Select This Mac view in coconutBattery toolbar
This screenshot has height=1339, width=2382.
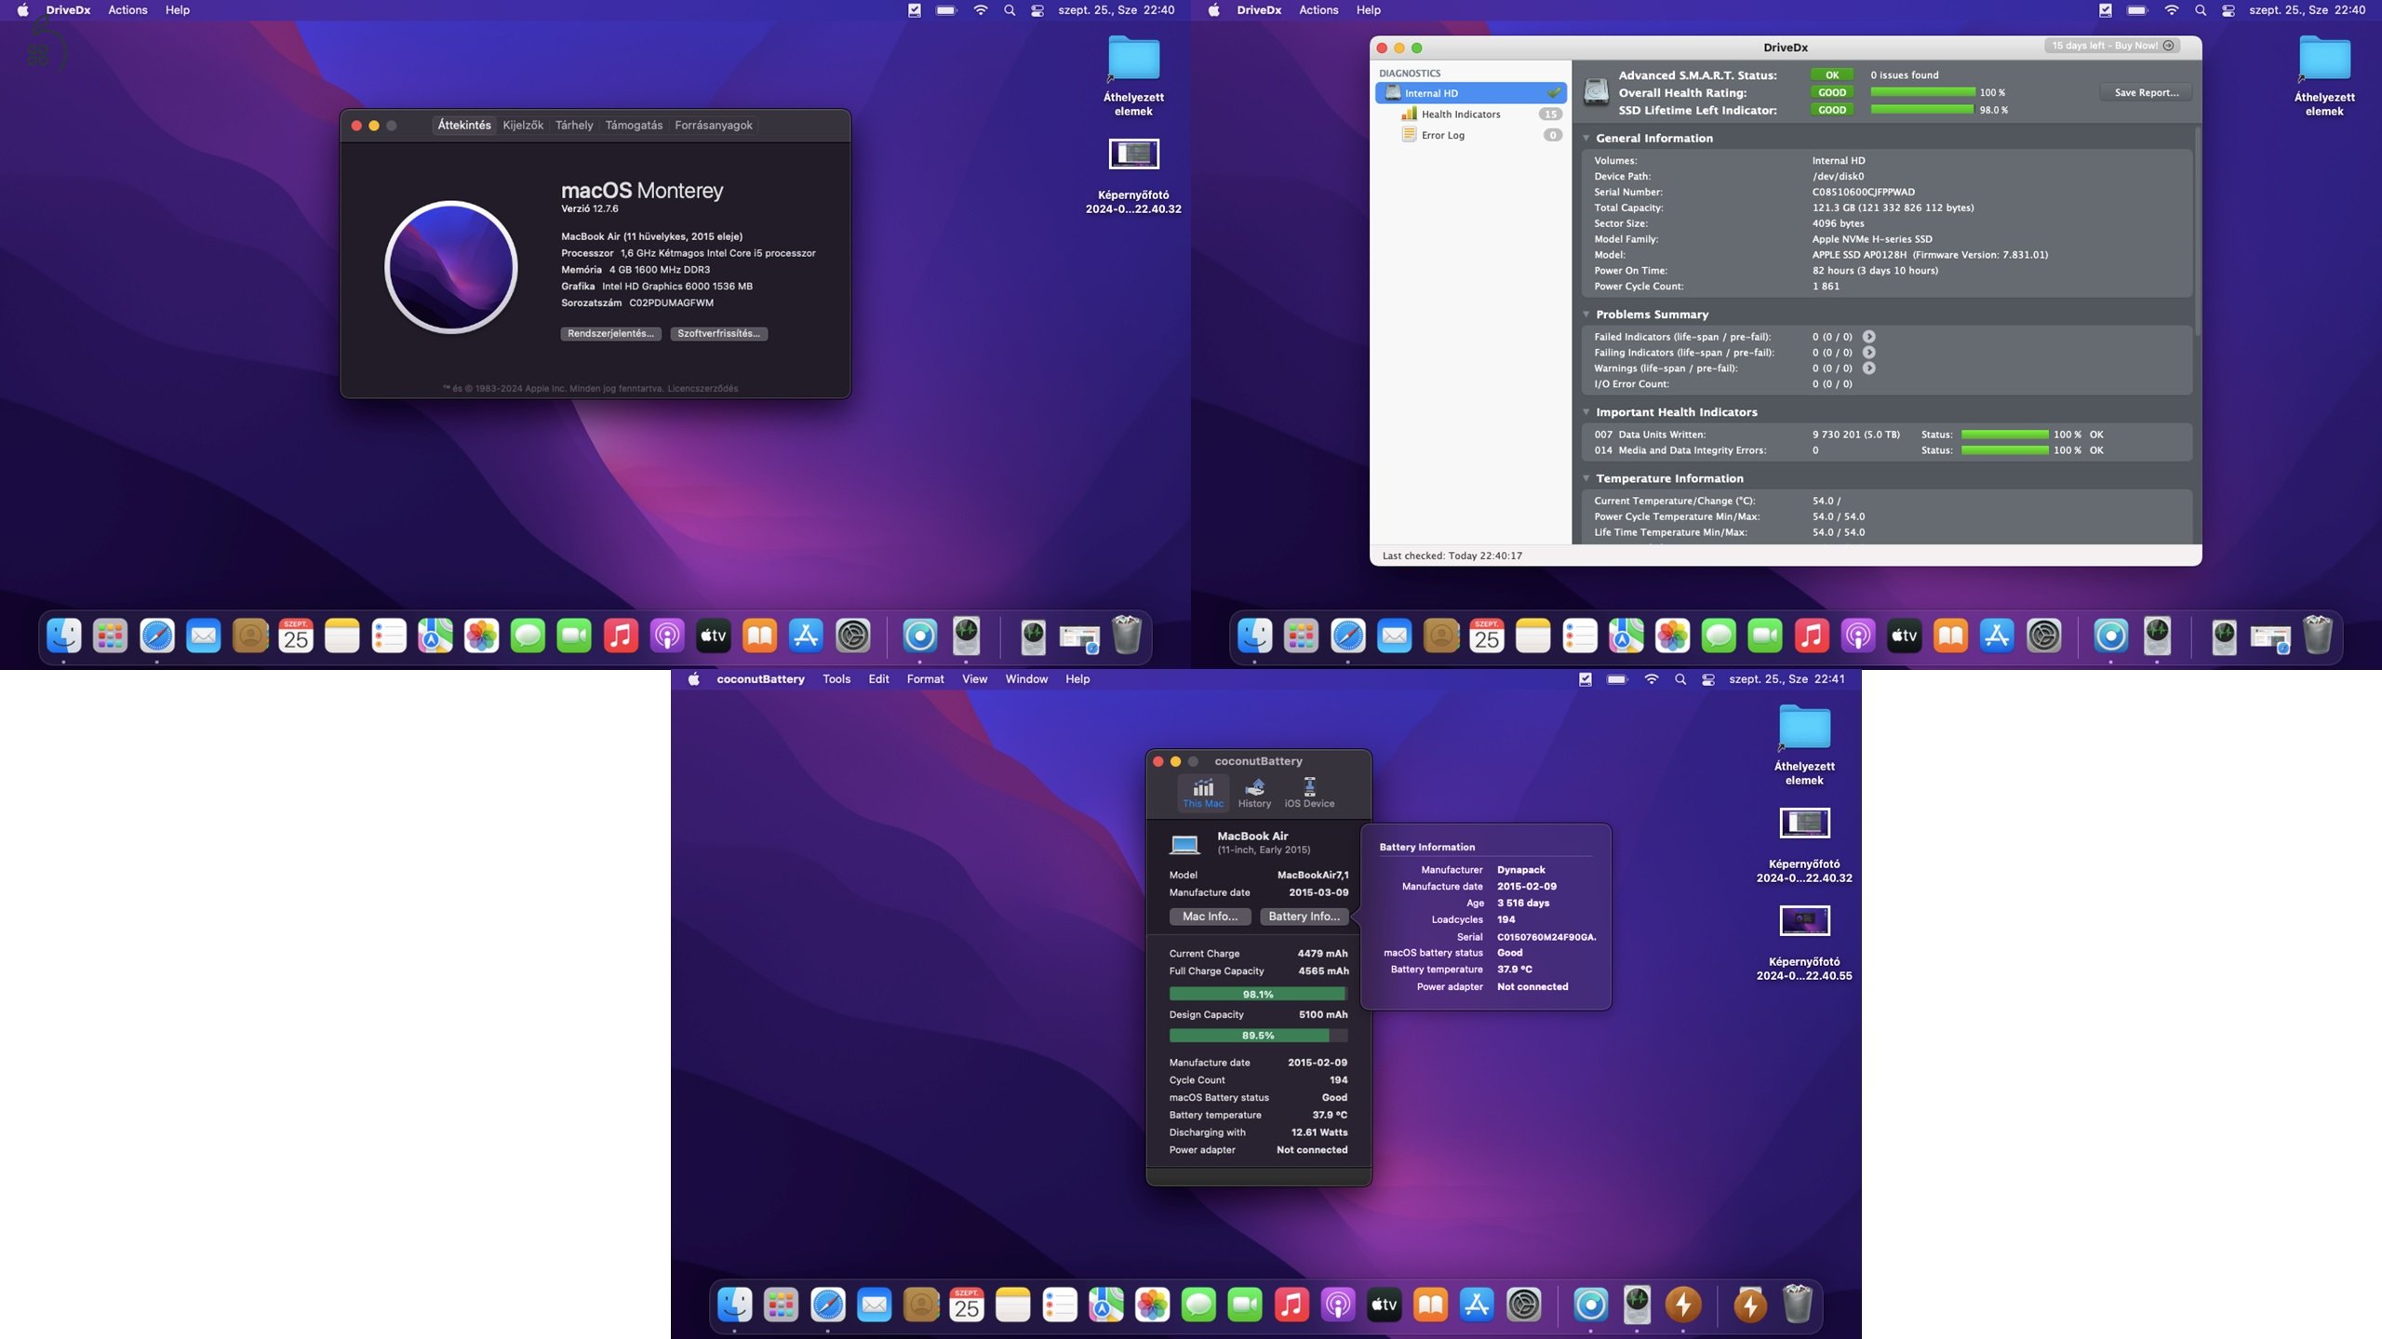(x=1203, y=793)
